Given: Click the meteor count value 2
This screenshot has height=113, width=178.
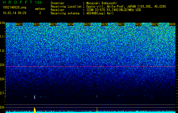Looking at the screenshot, I should [x=40, y=13].
